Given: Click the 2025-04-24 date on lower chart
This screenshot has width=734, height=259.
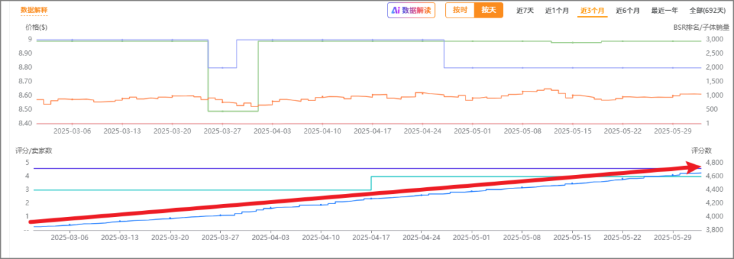Looking at the screenshot, I should pyautogui.click(x=422, y=237).
